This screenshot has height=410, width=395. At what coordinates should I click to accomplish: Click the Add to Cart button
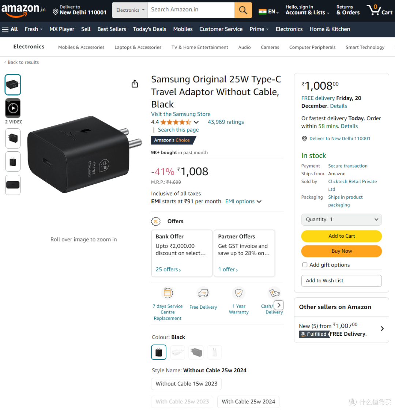[x=341, y=236]
